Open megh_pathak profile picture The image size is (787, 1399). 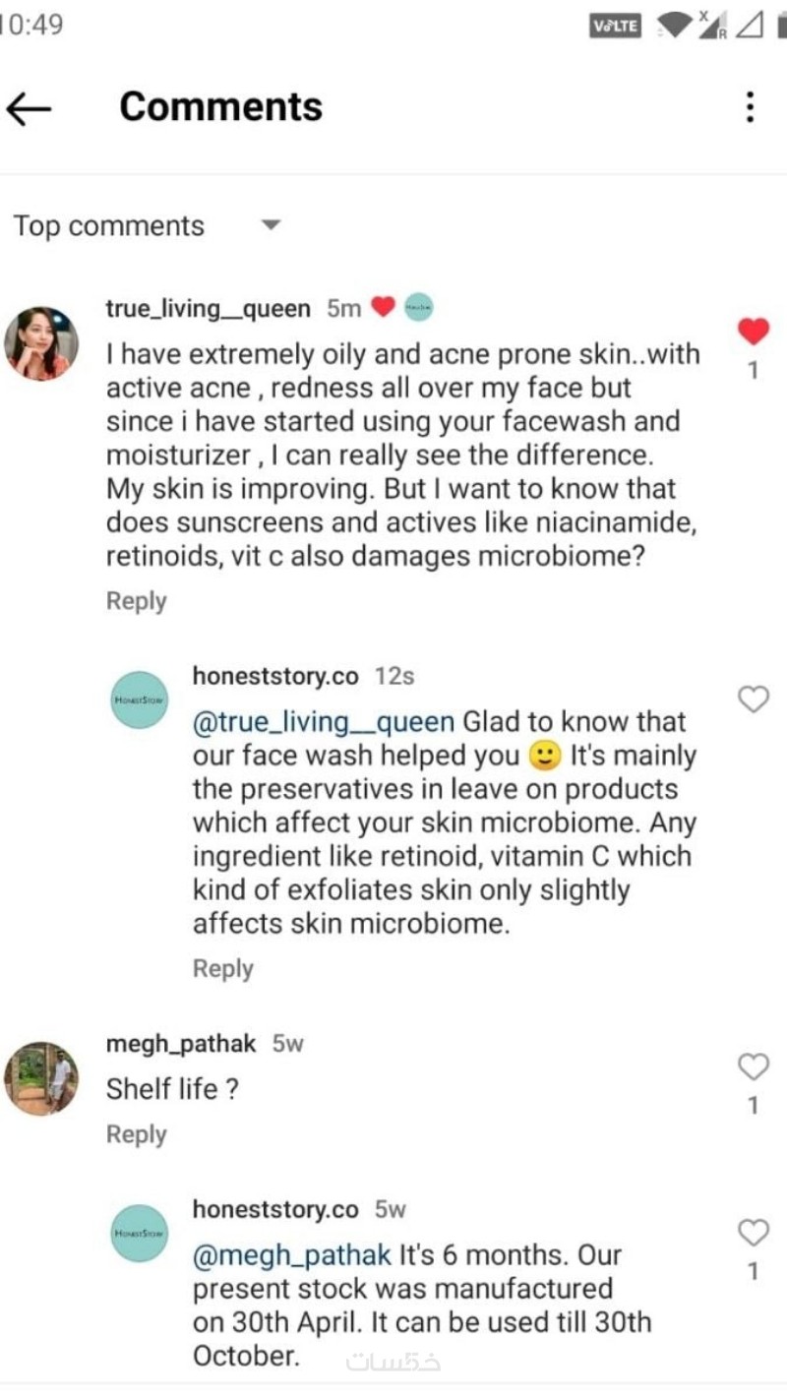(x=41, y=1077)
